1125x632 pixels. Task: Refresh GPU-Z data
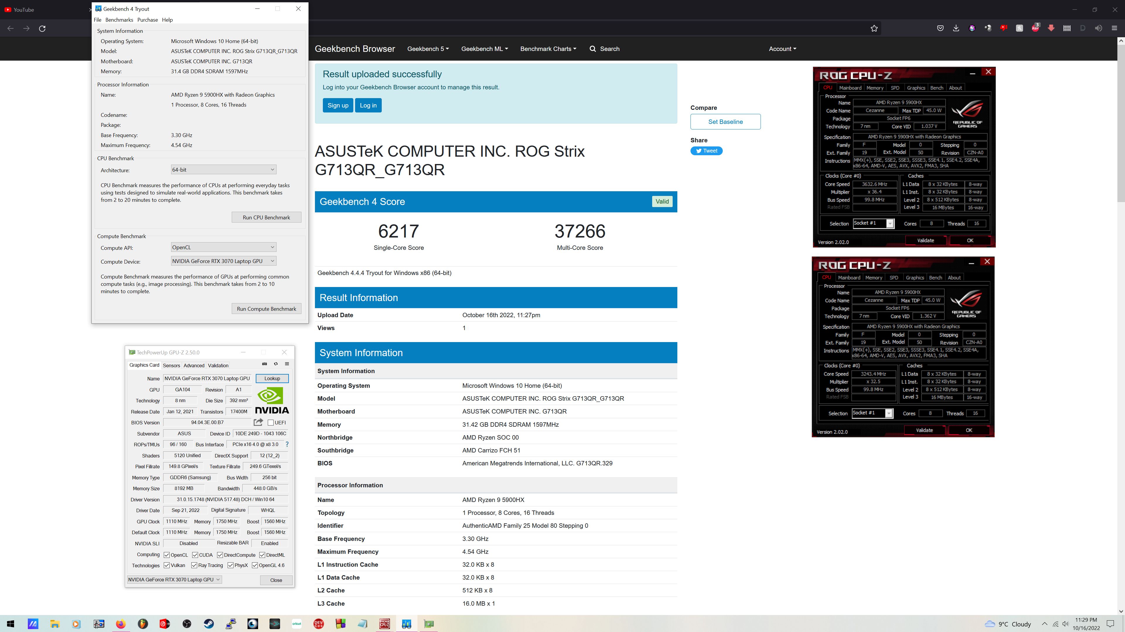pyautogui.click(x=276, y=363)
